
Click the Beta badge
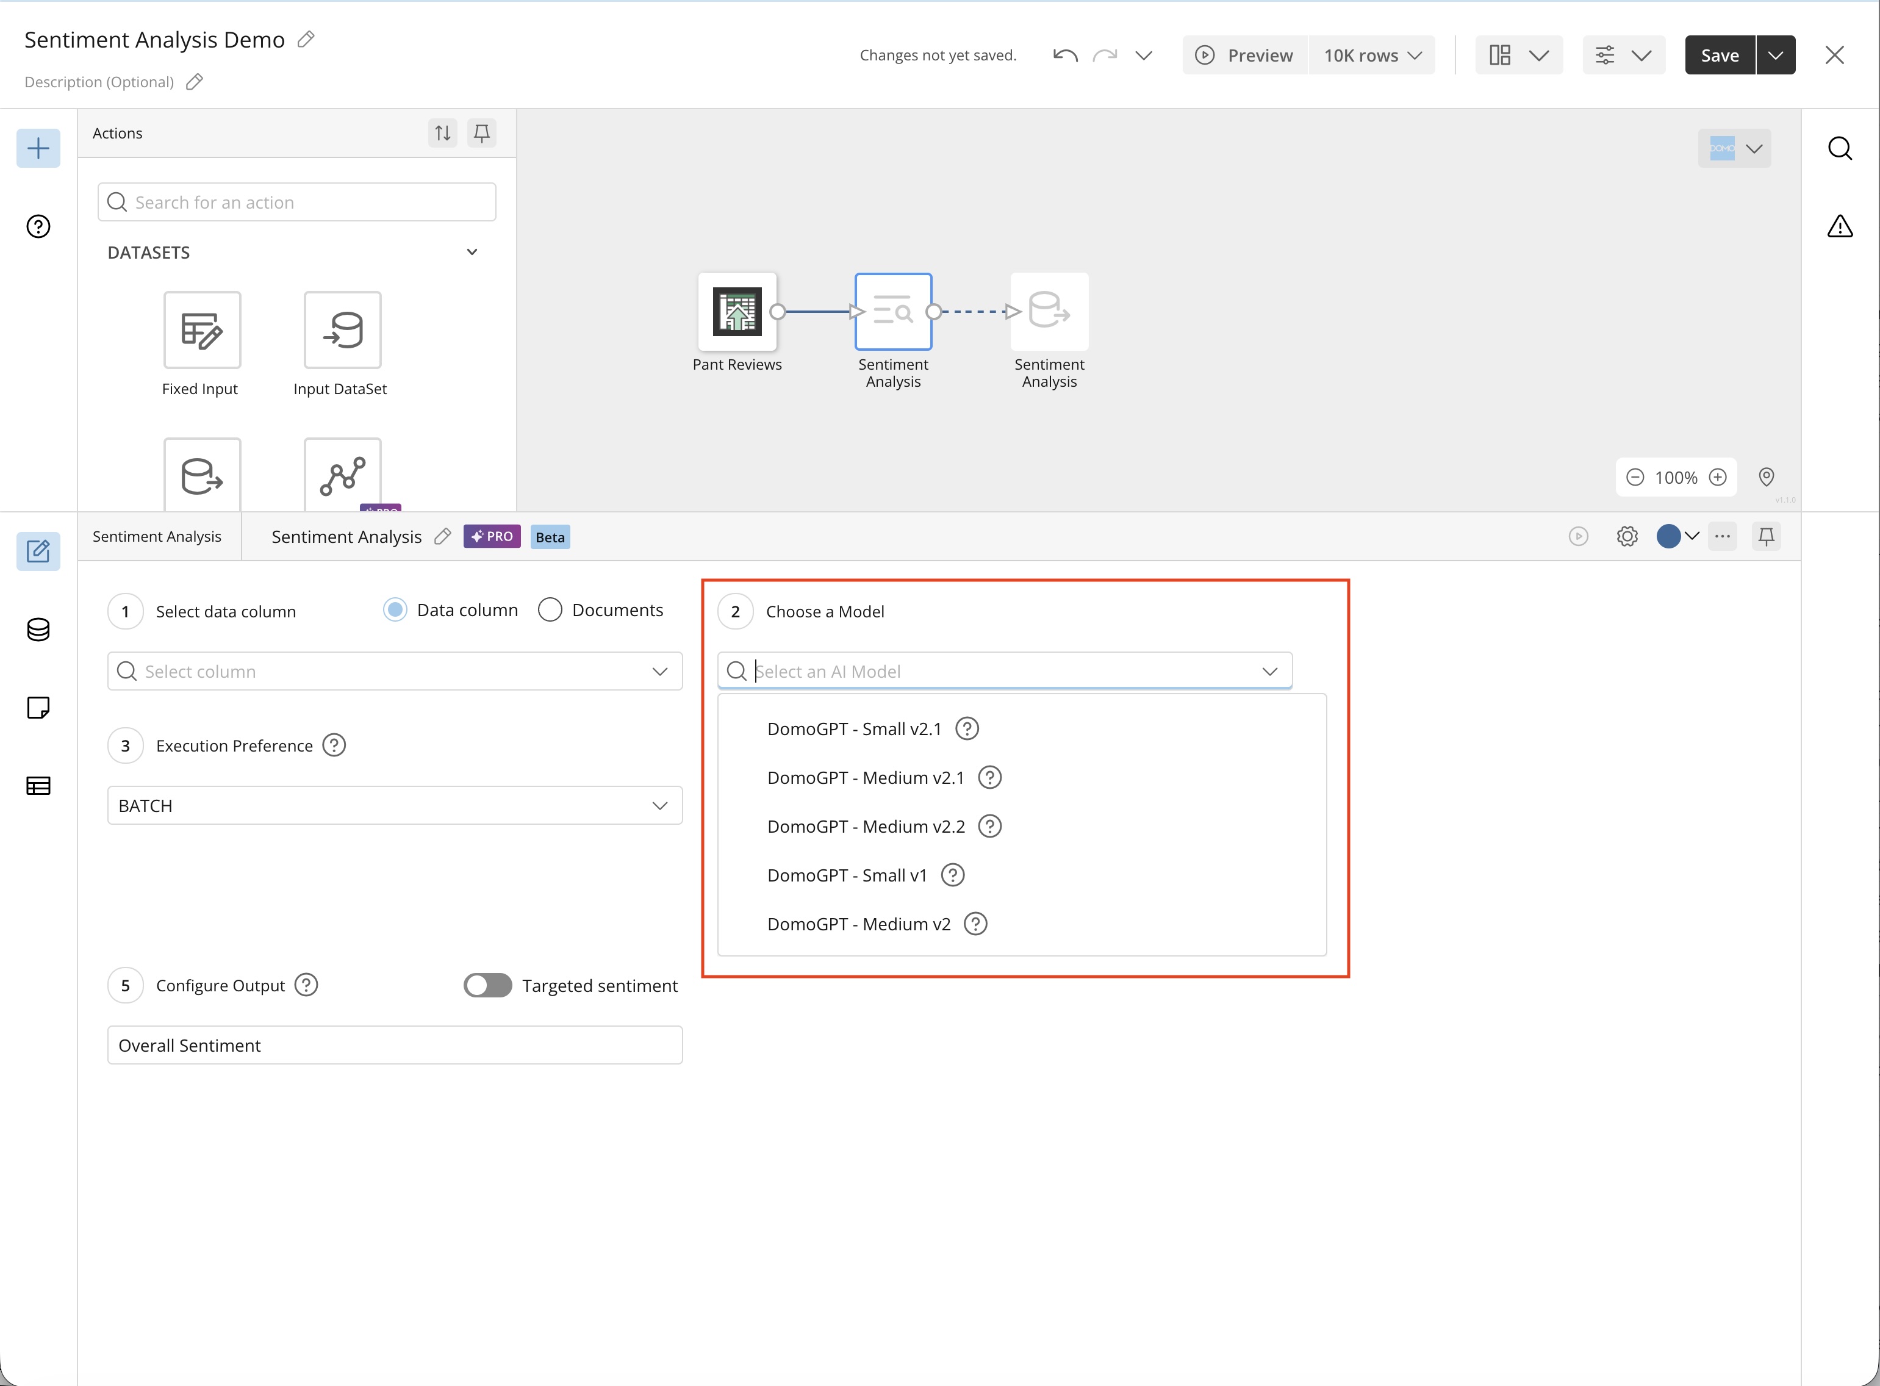tap(550, 537)
